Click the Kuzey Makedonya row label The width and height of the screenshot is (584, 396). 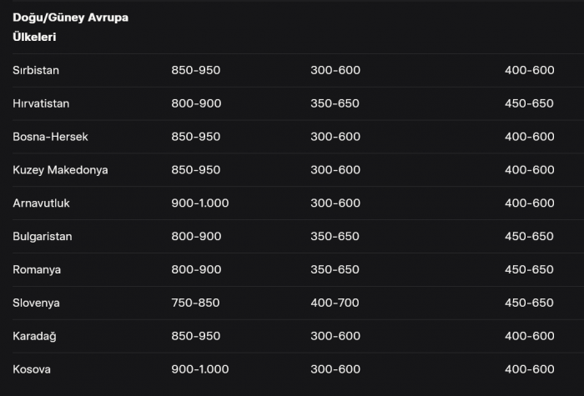[x=60, y=170]
